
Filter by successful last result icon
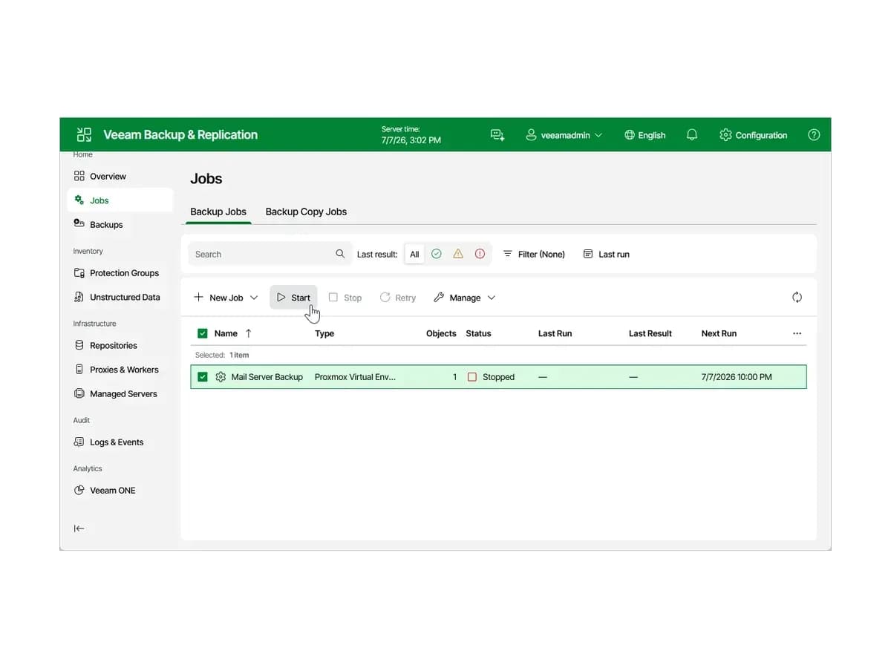(x=437, y=254)
